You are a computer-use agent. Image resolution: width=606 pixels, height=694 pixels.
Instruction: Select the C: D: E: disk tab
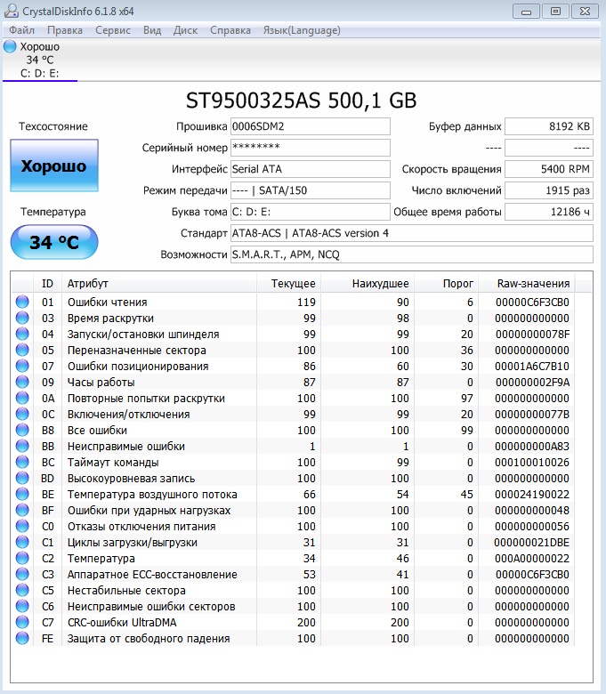click(39, 73)
